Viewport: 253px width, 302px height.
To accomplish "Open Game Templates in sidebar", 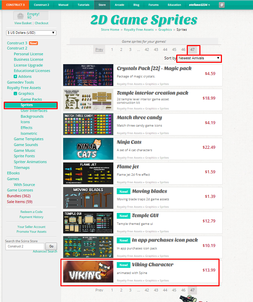I will (29, 139).
